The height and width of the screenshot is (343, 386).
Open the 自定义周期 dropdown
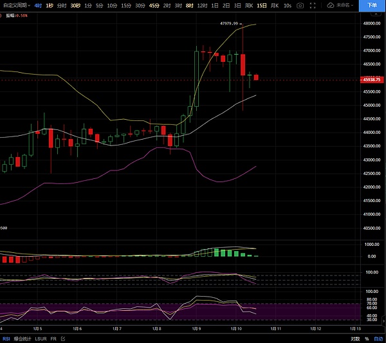15,5
